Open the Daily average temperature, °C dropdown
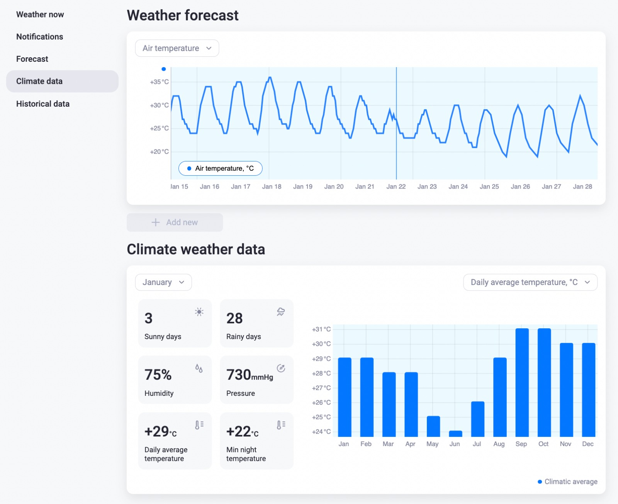Viewport: 618px width, 504px height. [530, 282]
